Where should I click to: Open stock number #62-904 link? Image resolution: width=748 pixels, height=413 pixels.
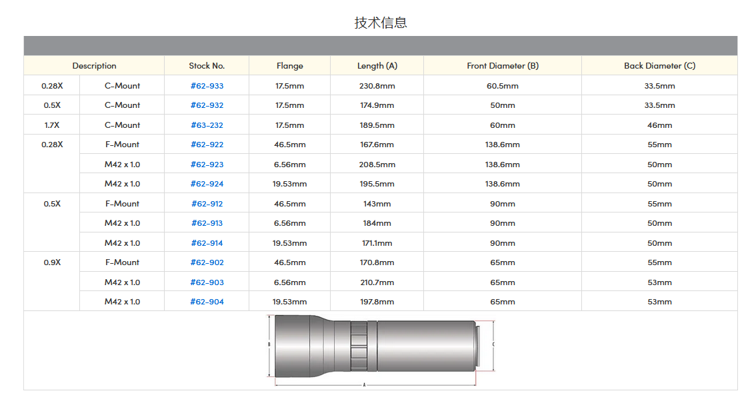point(207,302)
